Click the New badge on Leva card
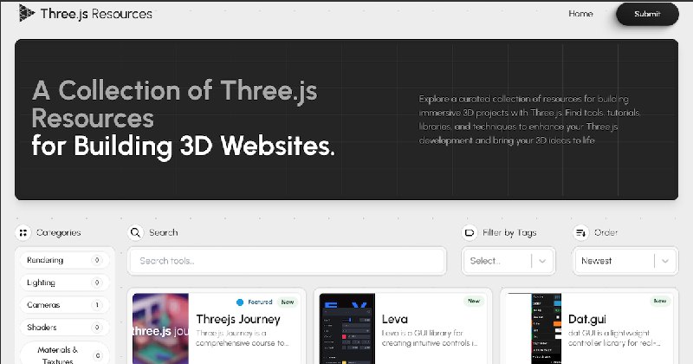Screen dimensions: 693x364 (474, 302)
